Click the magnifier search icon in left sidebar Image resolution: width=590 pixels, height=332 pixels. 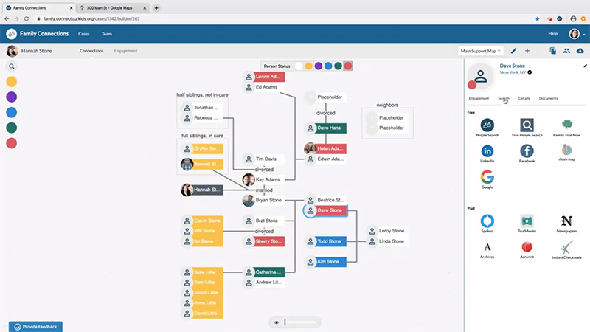pos(12,66)
